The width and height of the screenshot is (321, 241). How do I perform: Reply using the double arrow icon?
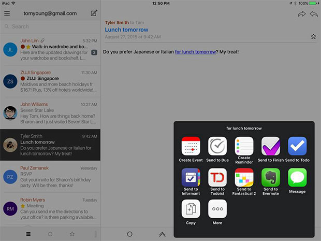click(x=314, y=14)
